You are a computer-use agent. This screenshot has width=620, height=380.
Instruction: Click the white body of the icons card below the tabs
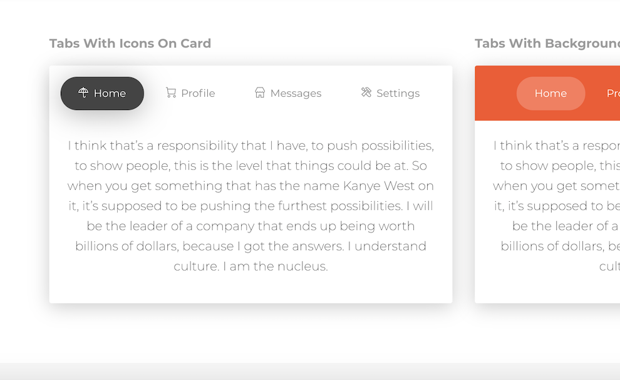pyautogui.click(x=251, y=287)
